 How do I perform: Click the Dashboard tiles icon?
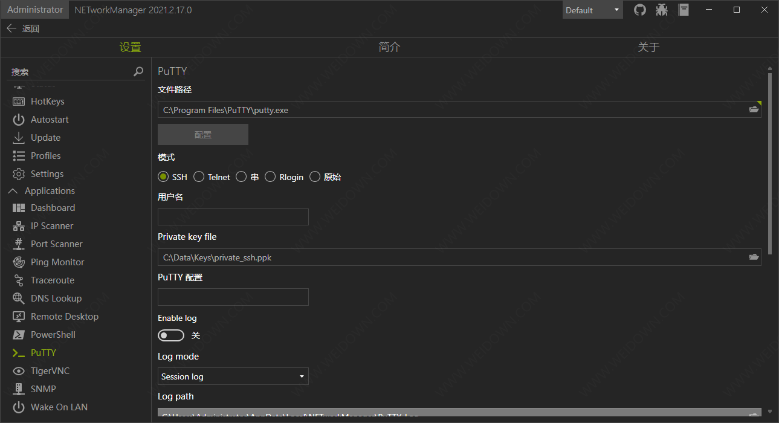tap(19, 208)
